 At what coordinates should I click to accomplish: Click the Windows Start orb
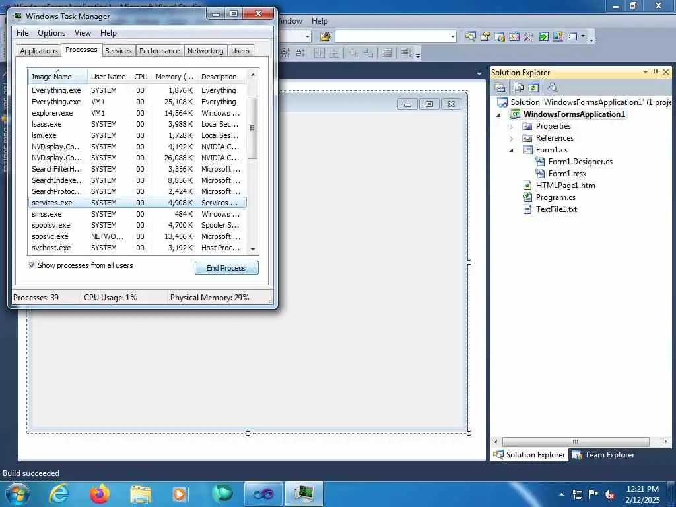pyautogui.click(x=17, y=494)
